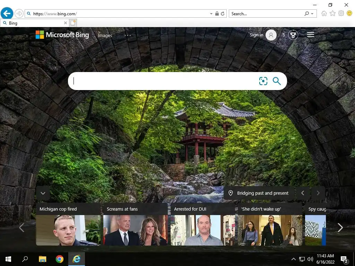Open taskbar search
355x266 pixels.
[x=25, y=259]
